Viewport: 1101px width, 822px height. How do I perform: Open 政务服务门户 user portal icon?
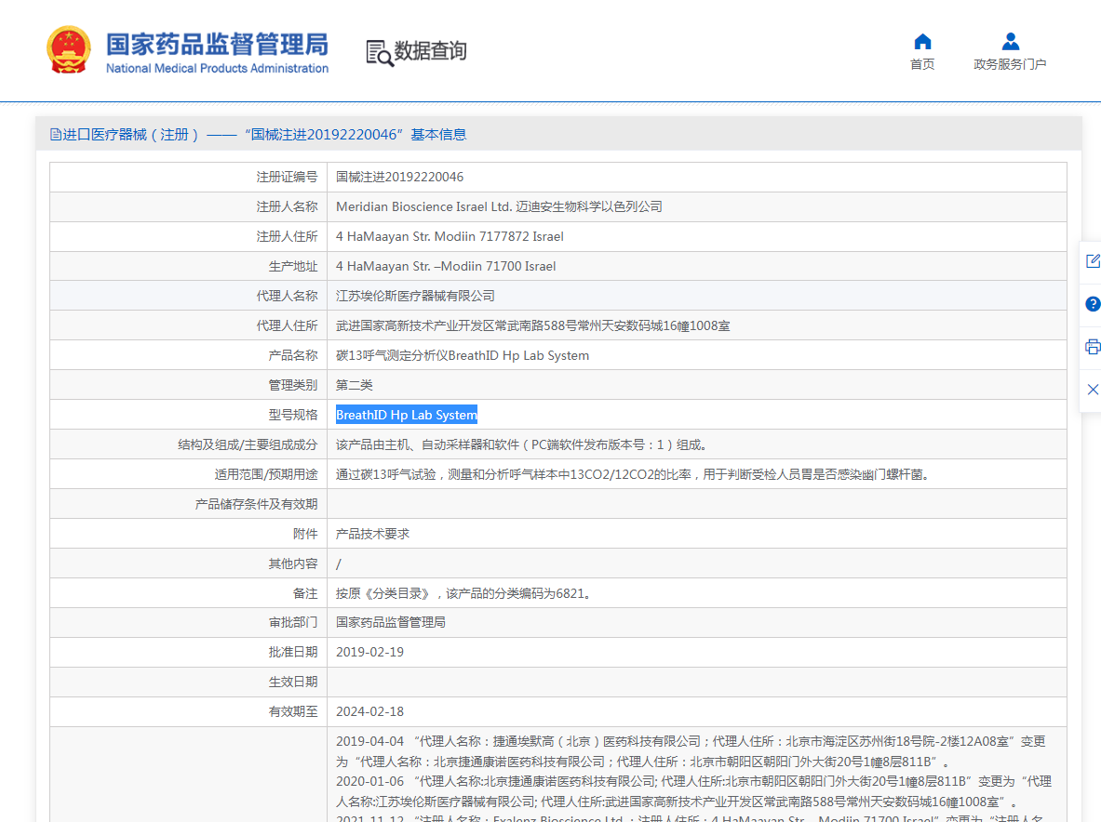[x=1011, y=42]
